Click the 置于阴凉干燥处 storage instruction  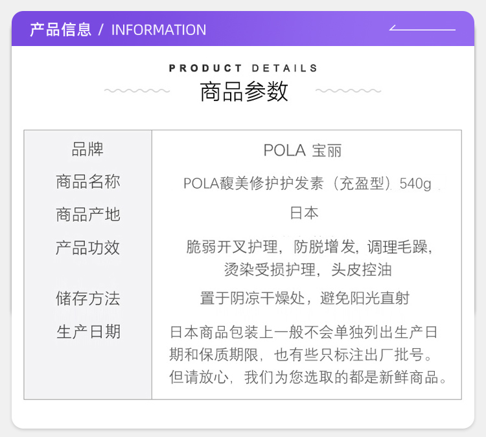[x=305, y=298]
